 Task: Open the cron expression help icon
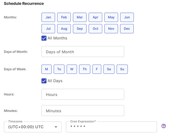click(x=164, y=126)
